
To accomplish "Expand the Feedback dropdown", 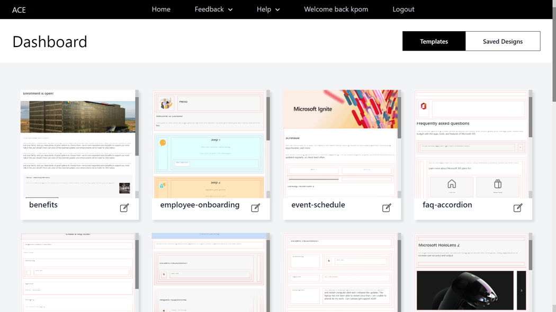I will (x=213, y=9).
